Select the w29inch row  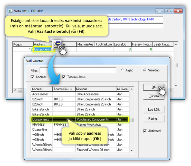pyautogui.click(x=80, y=140)
